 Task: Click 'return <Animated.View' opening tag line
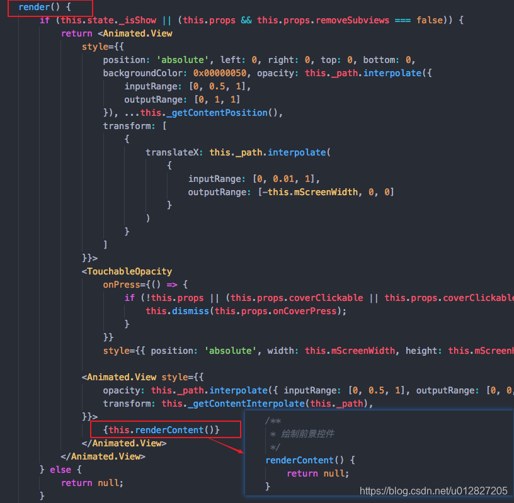coord(117,33)
